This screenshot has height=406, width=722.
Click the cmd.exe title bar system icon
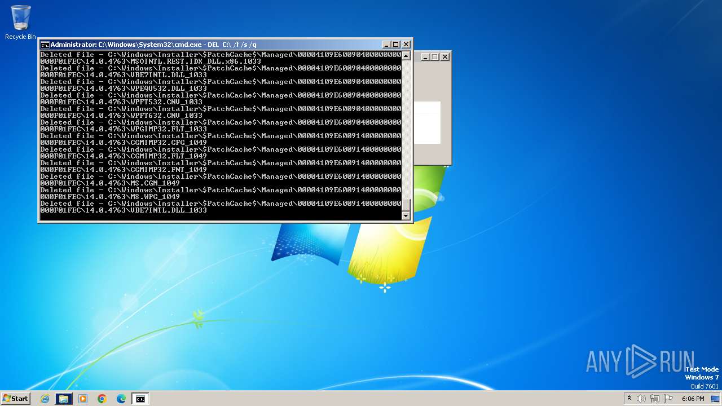coord(45,45)
